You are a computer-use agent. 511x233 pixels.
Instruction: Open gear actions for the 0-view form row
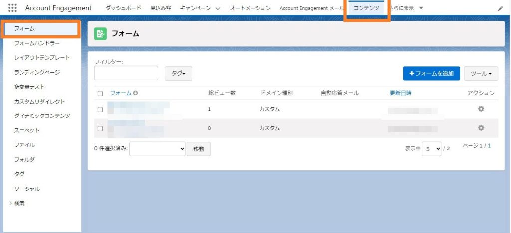481,128
